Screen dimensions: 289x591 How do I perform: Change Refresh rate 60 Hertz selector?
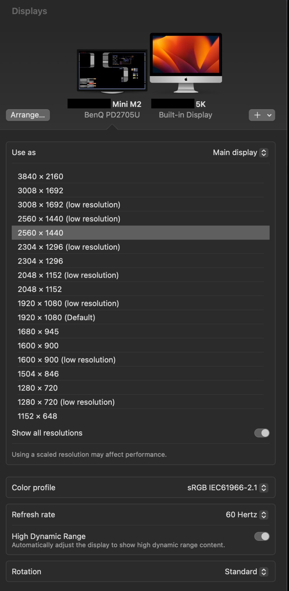(247, 515)
